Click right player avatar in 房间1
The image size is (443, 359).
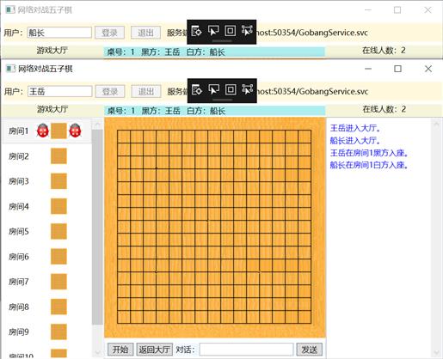tap(75, 131)
